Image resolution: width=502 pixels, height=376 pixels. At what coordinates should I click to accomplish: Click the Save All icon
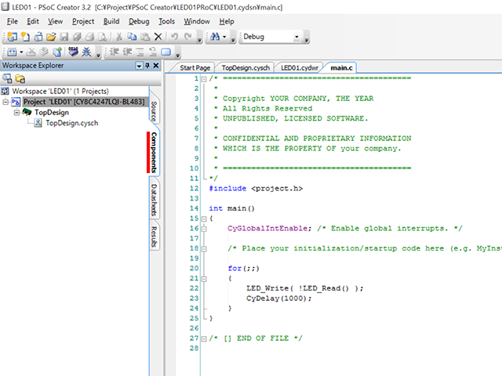[77, 37]
